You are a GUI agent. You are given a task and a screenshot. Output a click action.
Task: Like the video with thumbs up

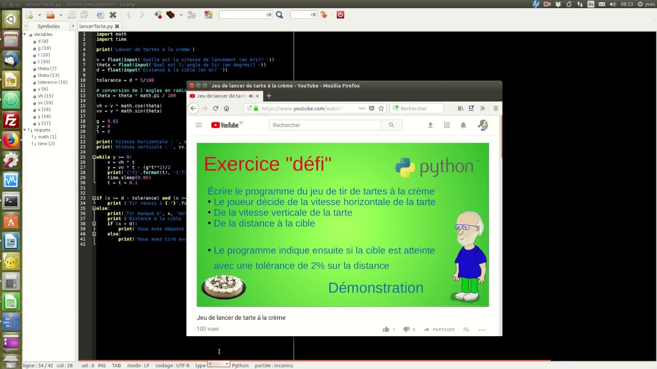point(386,330)
